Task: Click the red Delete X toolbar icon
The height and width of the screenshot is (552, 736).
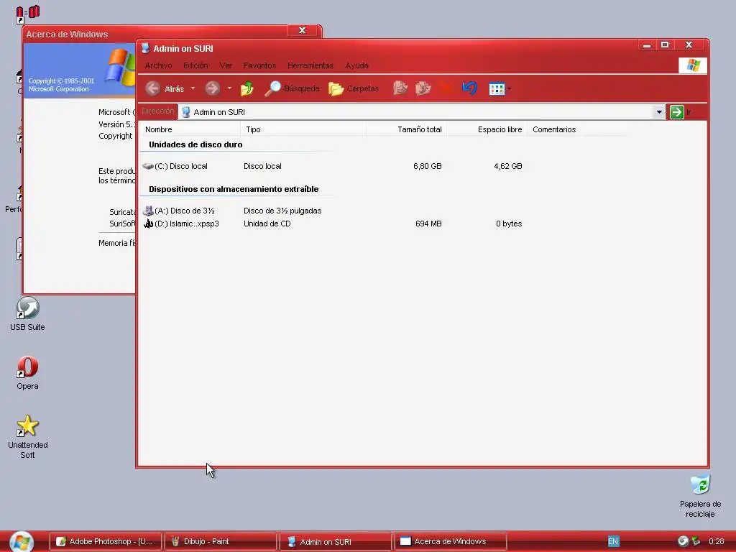Action: pos(446,88)
